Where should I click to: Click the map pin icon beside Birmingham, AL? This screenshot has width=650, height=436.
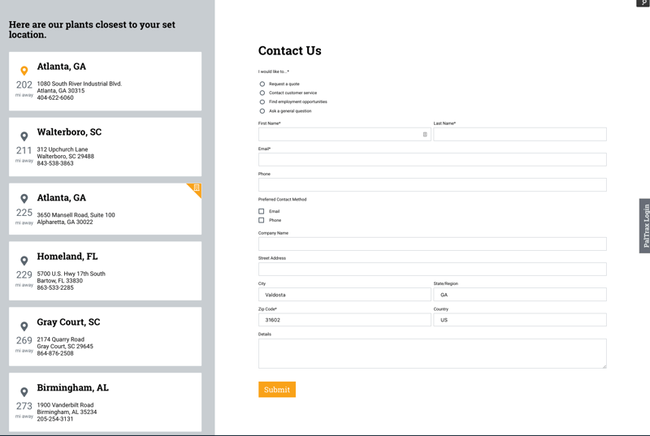(x=24, y=391)
